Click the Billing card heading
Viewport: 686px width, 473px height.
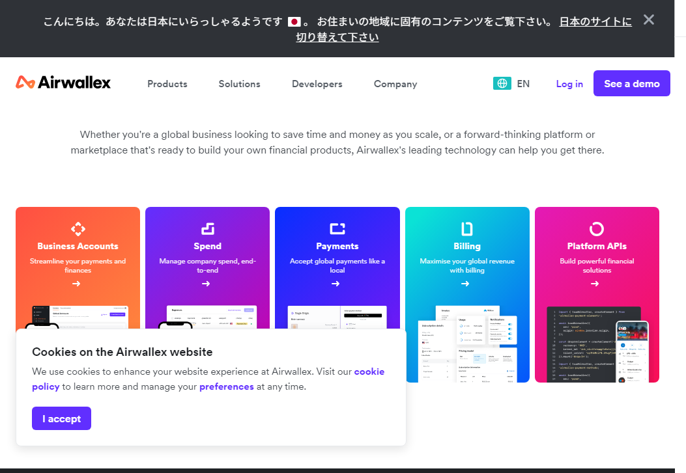click(x=467, y=246)
